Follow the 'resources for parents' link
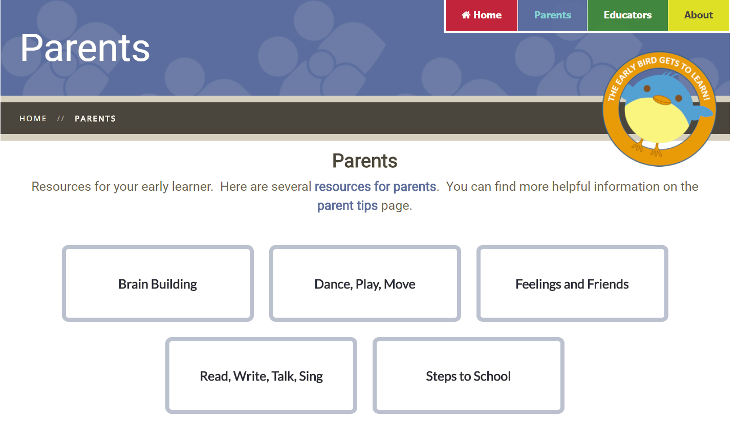This screenshot has height=421, width=738. pyautogui.click(x=375, y=187)
